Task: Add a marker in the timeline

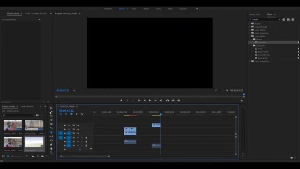Action: coord(77,114)
